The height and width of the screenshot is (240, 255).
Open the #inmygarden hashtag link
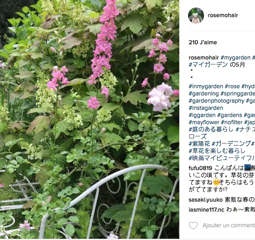206,86
